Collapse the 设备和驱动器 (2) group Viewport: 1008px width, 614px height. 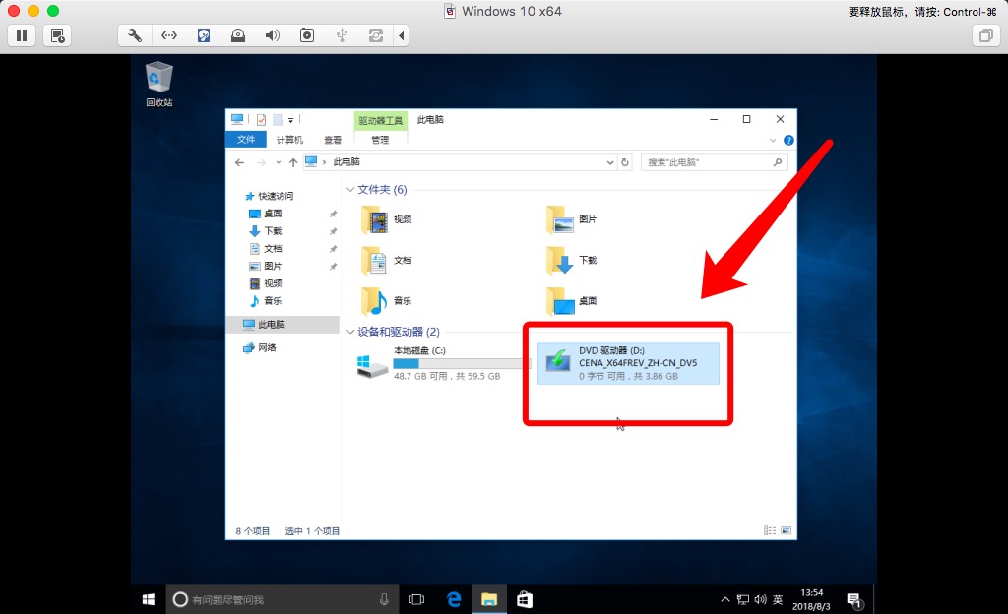pos(350,332)
